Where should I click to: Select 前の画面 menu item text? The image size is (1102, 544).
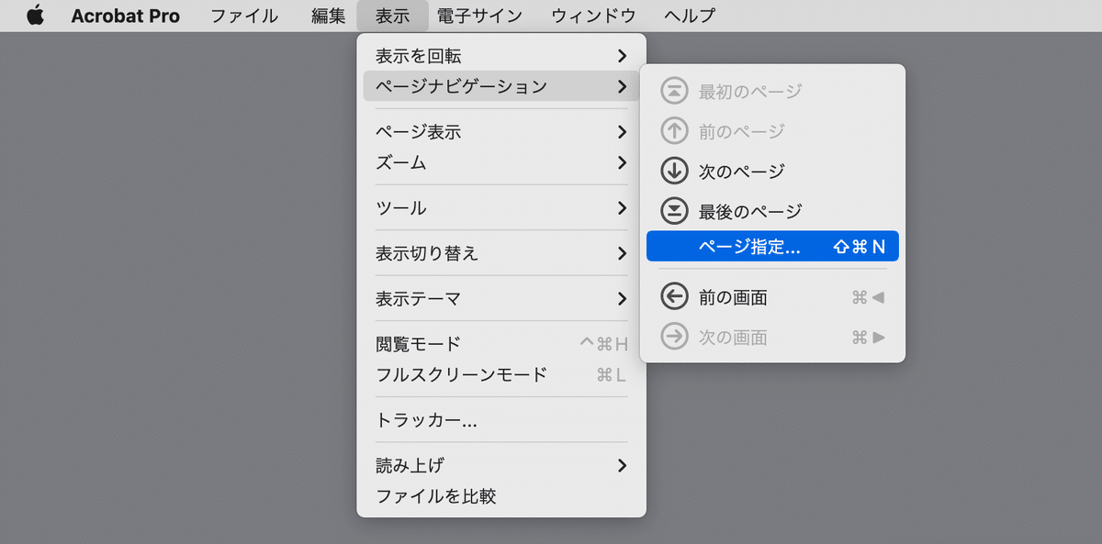point(733,297)
